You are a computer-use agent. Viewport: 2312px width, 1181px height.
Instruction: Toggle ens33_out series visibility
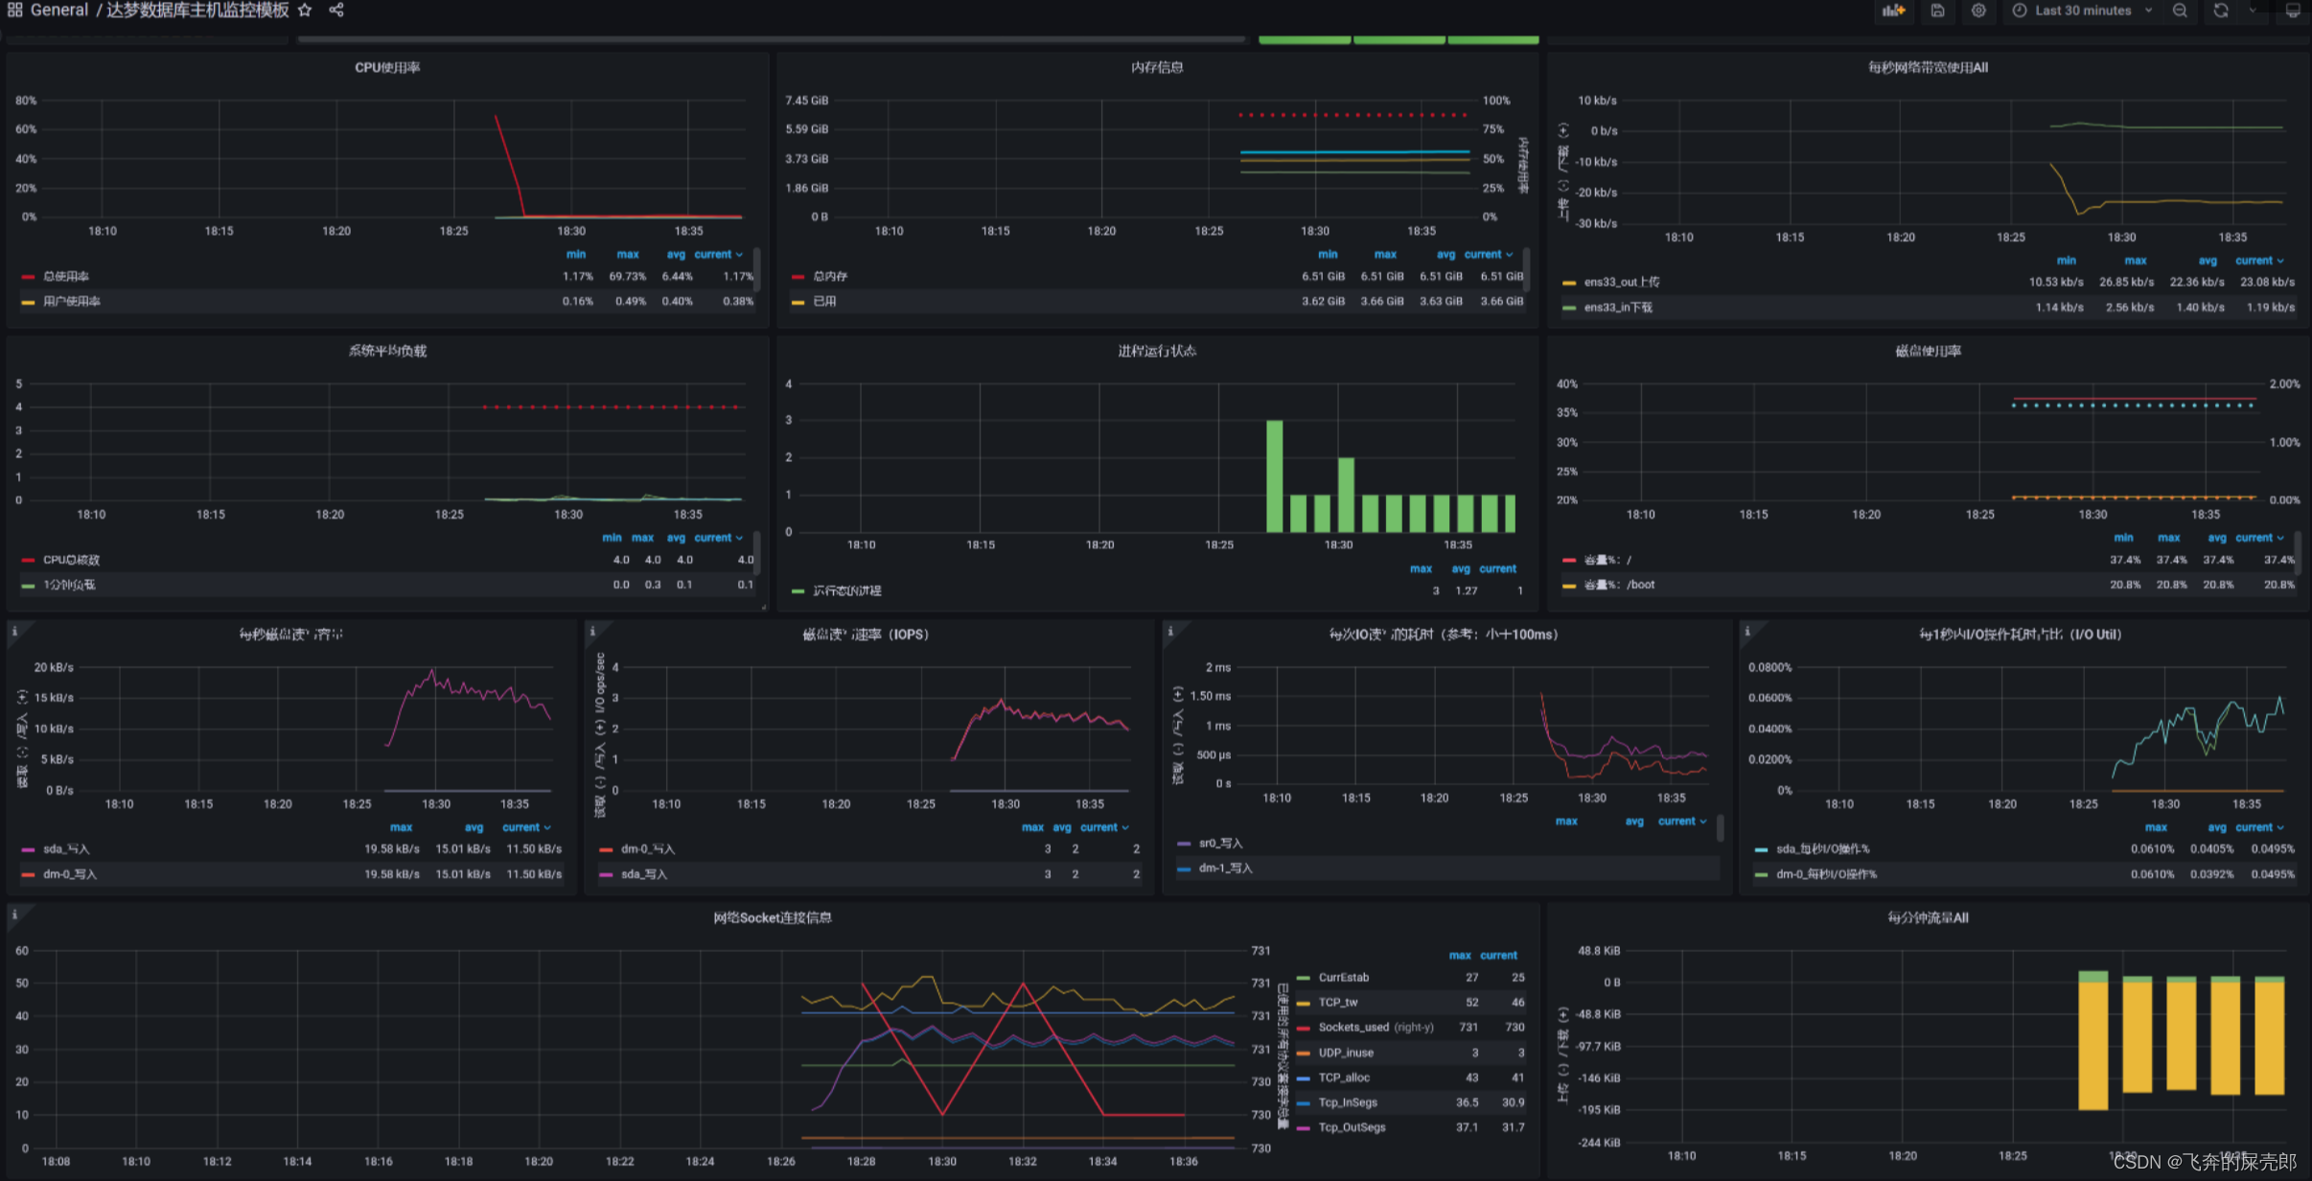1622,282
